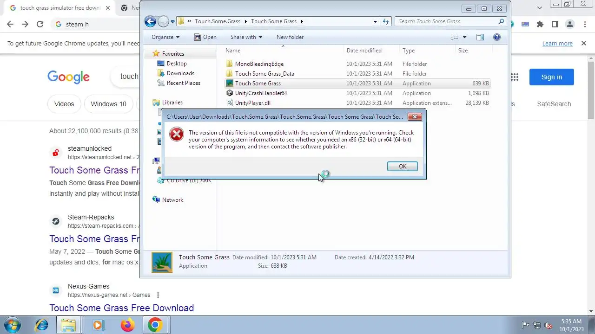The height and width of the screenshot is (334, 595).
Task: Click the Learn more link in Chrome
Action: click(x=557, y=43)
